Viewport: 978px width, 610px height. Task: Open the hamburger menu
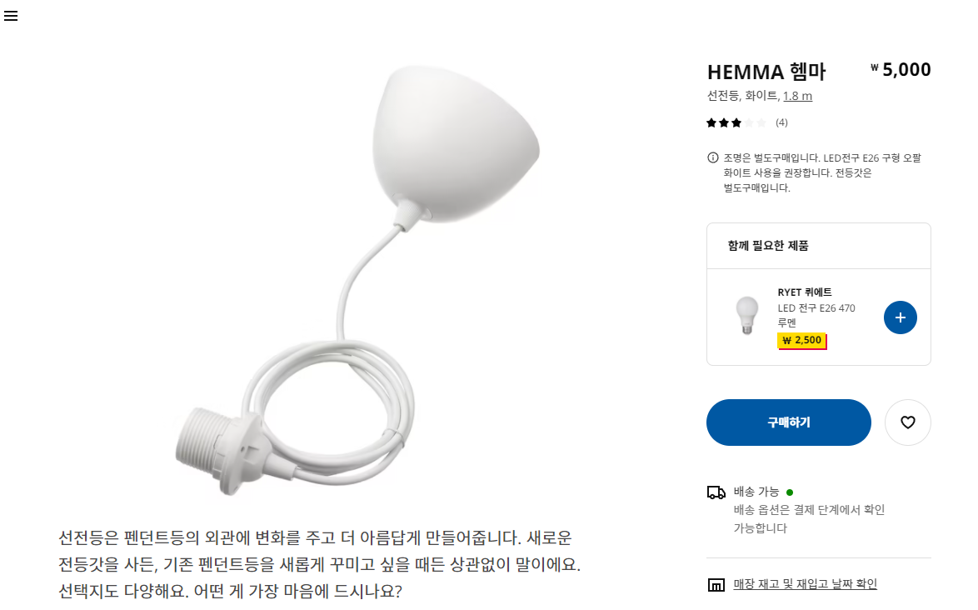[11, 16]
